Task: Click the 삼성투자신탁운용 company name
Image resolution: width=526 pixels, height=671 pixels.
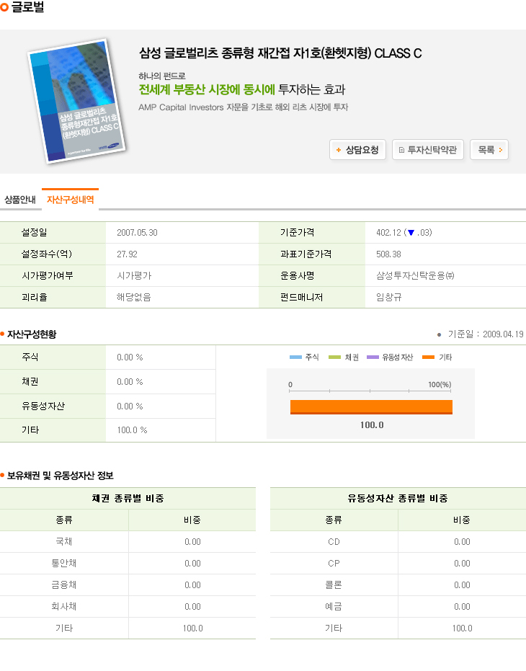Action: pos(415,276)
